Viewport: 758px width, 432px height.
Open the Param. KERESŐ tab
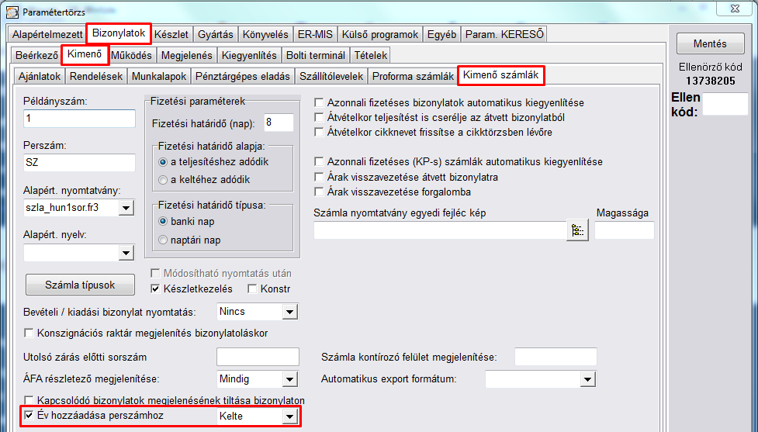(505, 35)
